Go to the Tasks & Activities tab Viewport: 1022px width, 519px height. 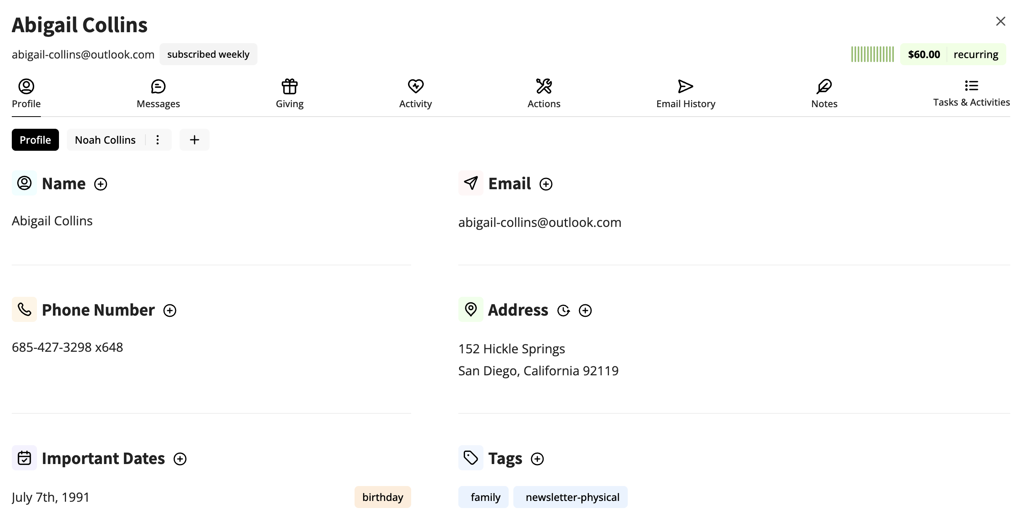point(971,93)
